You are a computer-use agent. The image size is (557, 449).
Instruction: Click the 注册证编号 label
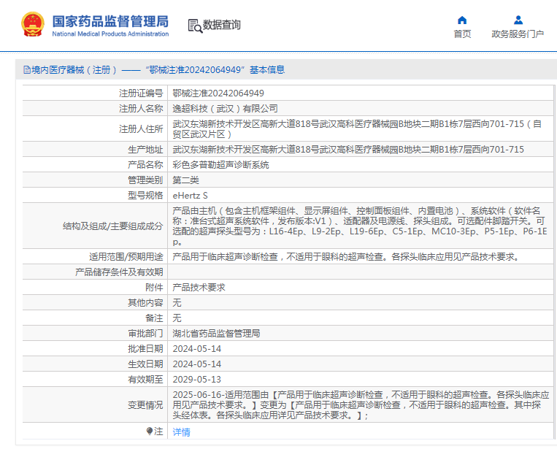coord(141,93)
